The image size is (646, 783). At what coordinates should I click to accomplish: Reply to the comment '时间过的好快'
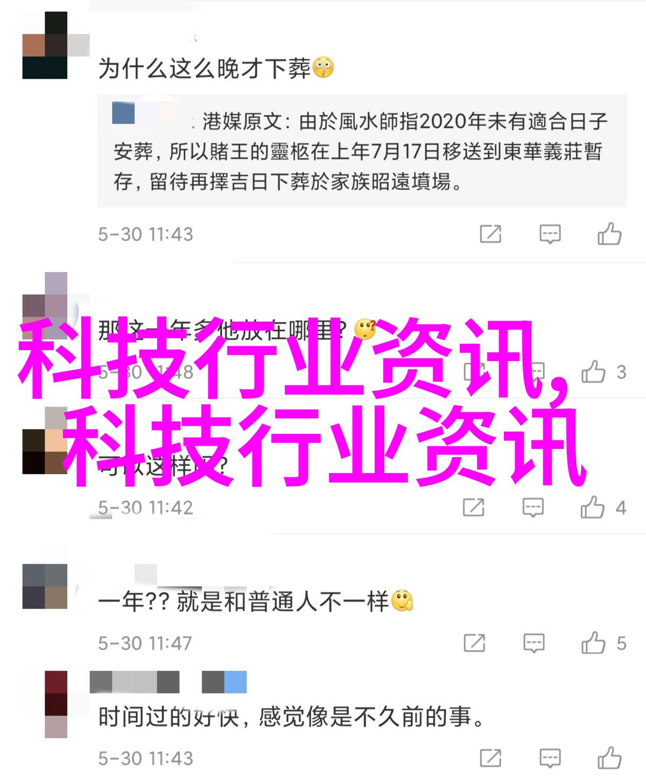[550, 758]
